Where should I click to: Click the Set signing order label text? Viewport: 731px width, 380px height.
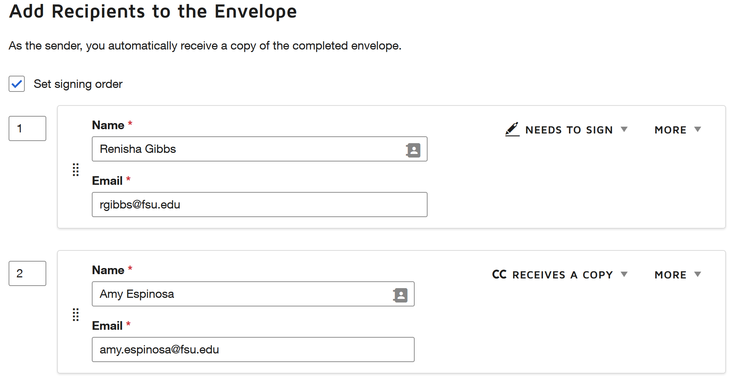[x=78, y=84]
